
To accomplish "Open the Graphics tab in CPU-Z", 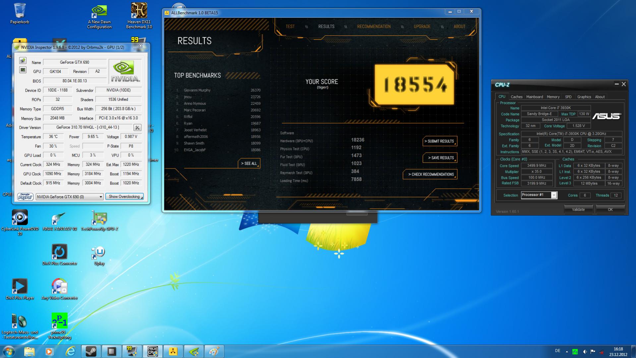I will click(x=584, y=97).
